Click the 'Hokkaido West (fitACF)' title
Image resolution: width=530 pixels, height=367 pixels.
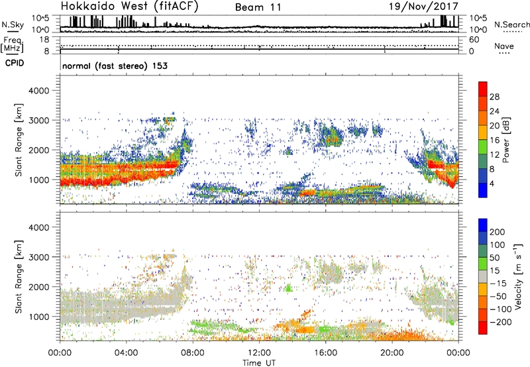point(129,7)
